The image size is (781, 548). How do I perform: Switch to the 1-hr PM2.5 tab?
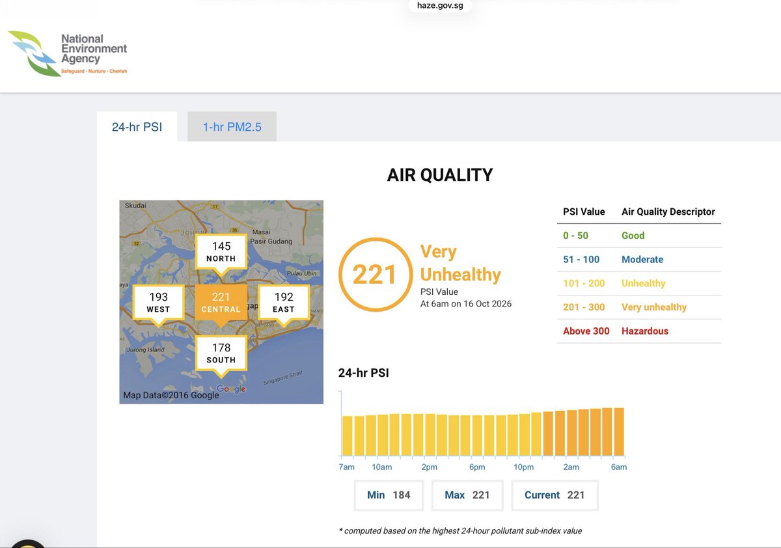(x=232, y=127)
